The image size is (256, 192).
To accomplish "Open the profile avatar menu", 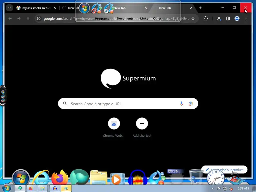I will (x=237, y=18).
